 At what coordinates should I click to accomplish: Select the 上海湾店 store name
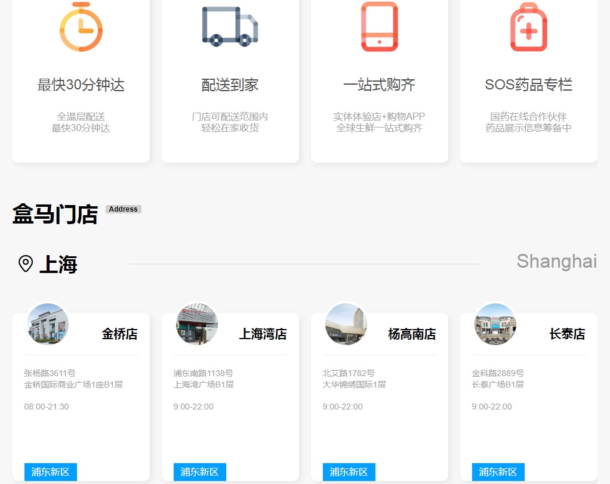pyautogui.click(x=263, y=334)
